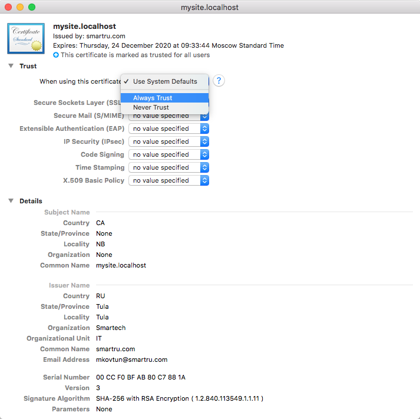Click the Expires date line
Screen dimensions: 420x419
coord(168,45)
